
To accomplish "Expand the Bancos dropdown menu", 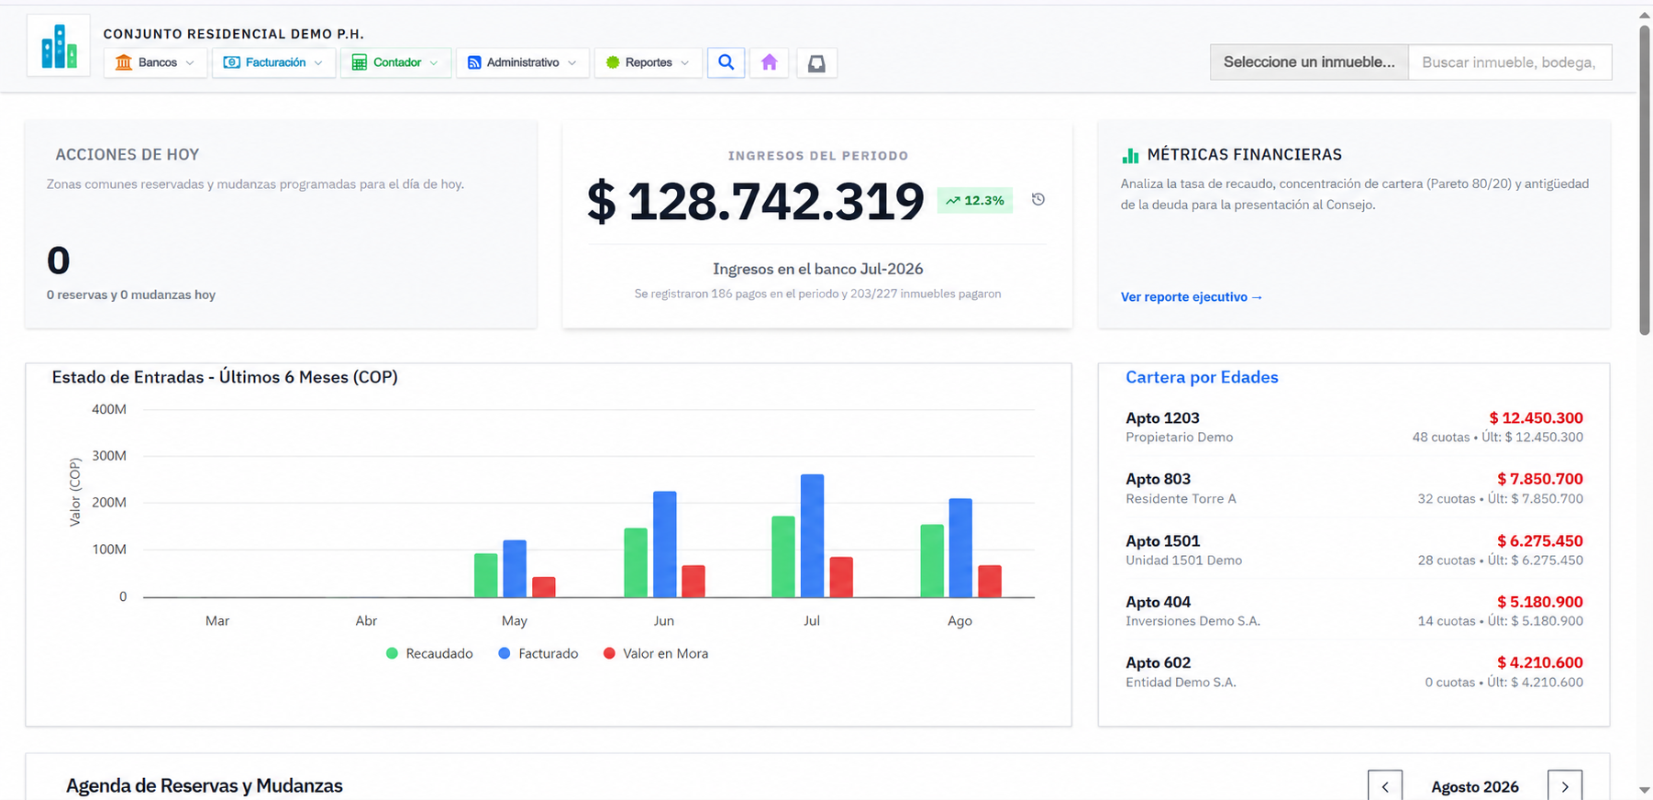I will click(155, 62).
